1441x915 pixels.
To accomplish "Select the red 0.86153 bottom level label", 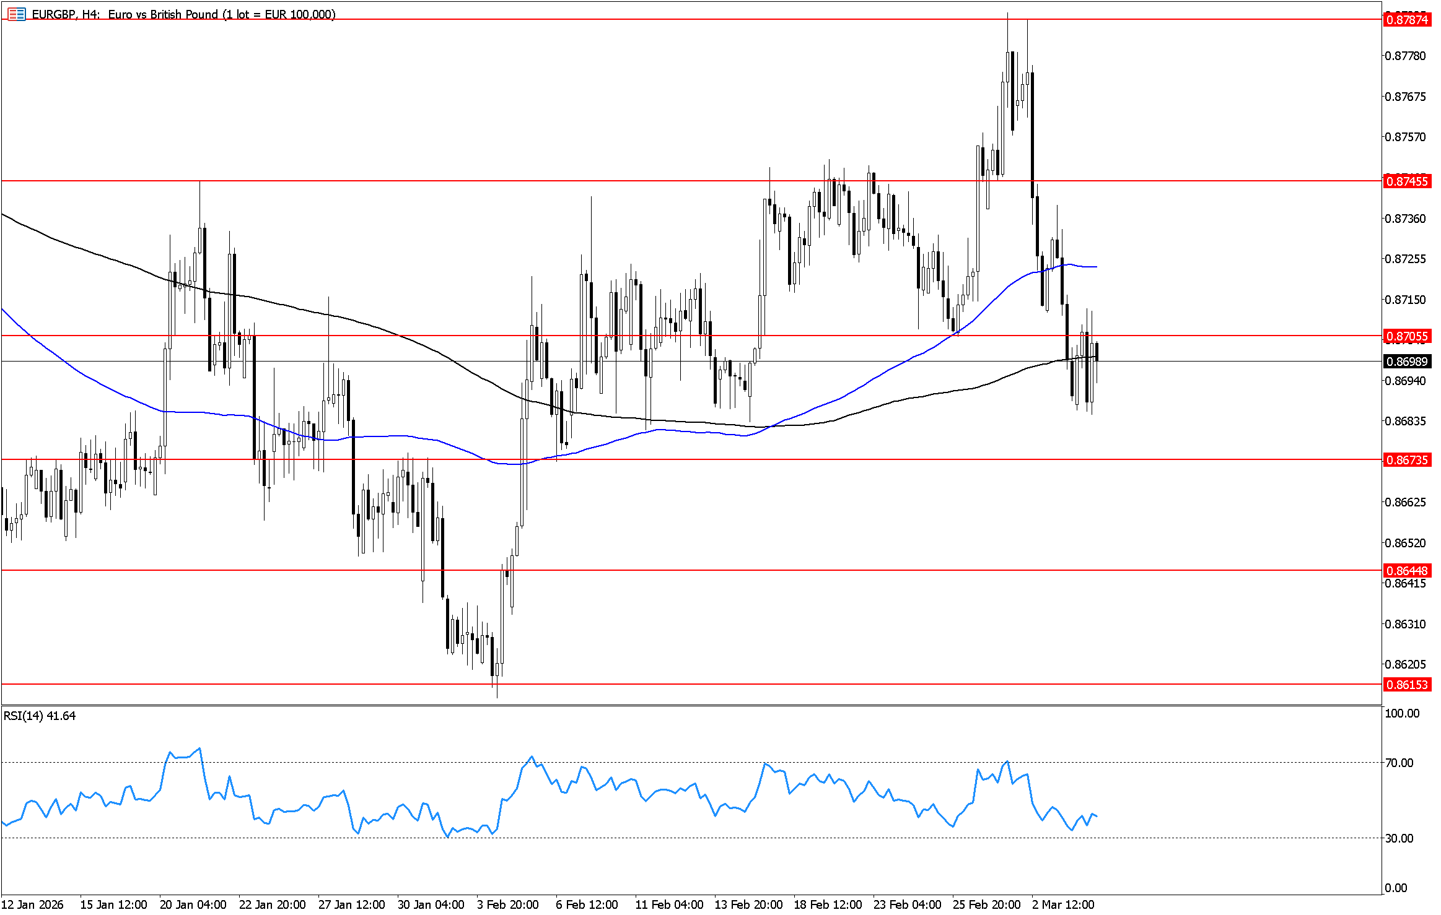I will [x=1407, y=685].
